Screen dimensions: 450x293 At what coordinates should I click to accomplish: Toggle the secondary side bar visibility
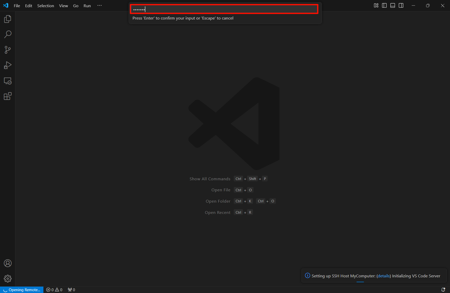[401, 6]
